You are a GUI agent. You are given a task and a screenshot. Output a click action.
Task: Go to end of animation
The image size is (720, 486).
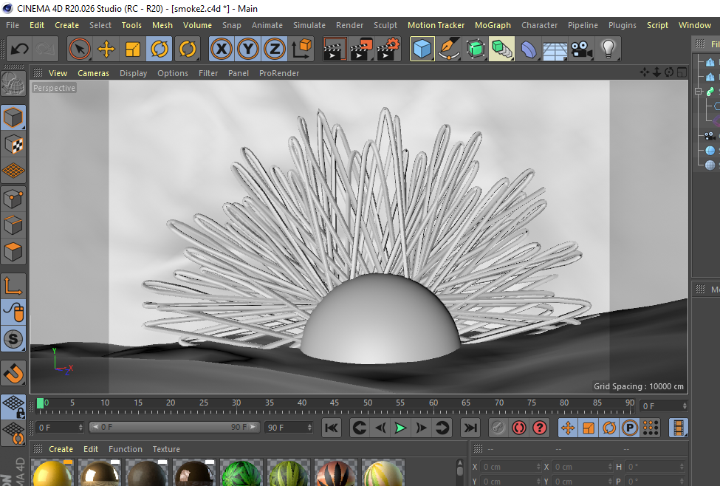pos(470,428)
